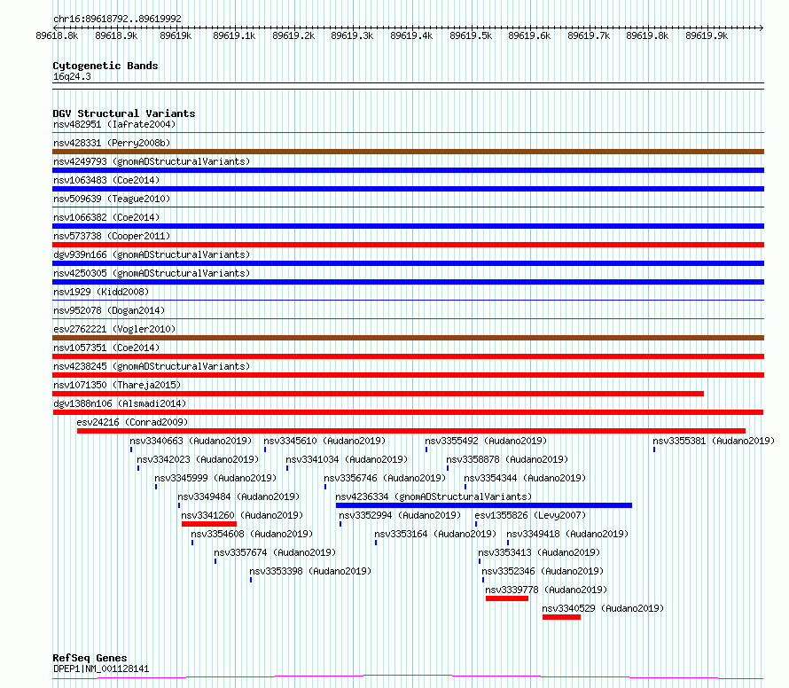Open variant nsv3355492 (Audano2019)
Screen dimensions: 789x688
[x=486, y=441]
